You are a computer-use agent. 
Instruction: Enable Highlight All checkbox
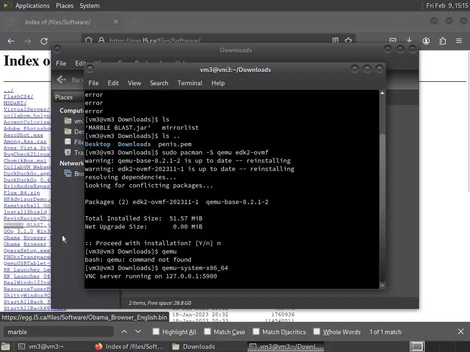pyautogui.click(x=156, y=331)
